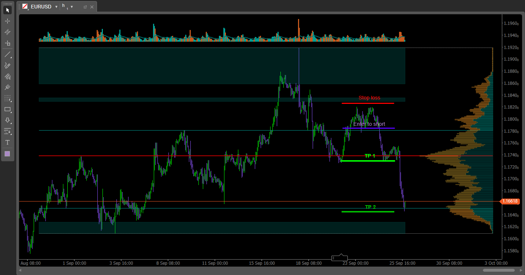Select the EURUSD chart tab

[x=41, y=7]
